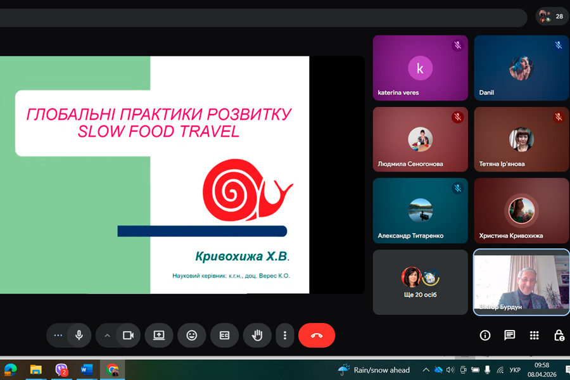The image size is (570, 380).
Task: Select the katerina veres tile
Action: point(421,68)
